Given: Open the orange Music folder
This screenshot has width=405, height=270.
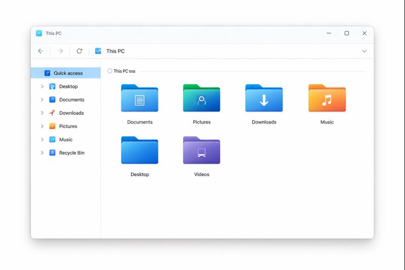Looking at the screenshot, I should click(x=327, y=98).
